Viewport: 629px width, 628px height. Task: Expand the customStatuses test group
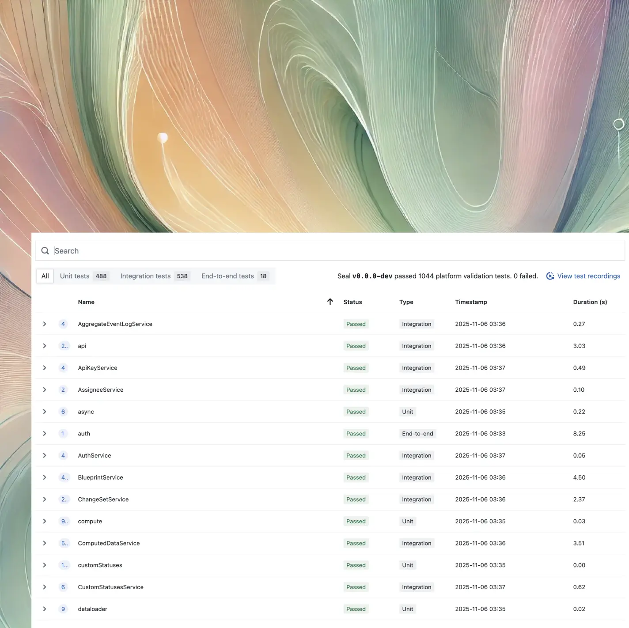pos(45,565)
